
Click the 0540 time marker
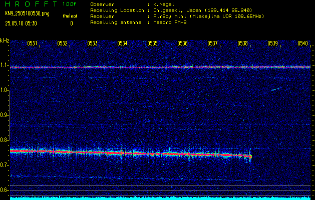click(303, 43)
